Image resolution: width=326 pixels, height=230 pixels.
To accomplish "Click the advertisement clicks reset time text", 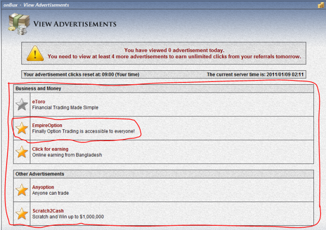I will (81, 74).
